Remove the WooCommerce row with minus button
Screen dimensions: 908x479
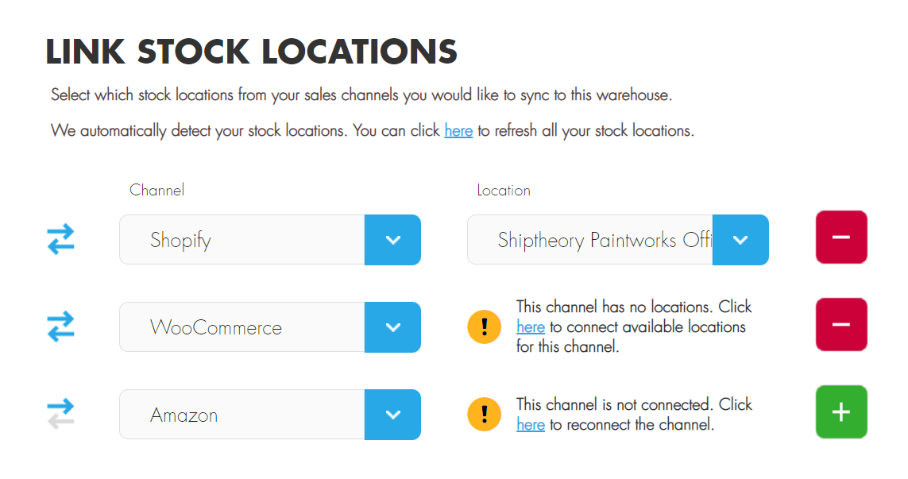[841, 325]
